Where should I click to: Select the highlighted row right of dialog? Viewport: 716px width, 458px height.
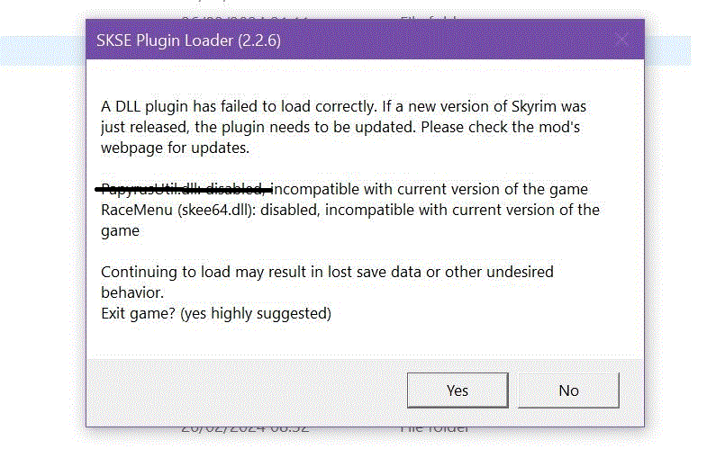click(x=667, y=50)
